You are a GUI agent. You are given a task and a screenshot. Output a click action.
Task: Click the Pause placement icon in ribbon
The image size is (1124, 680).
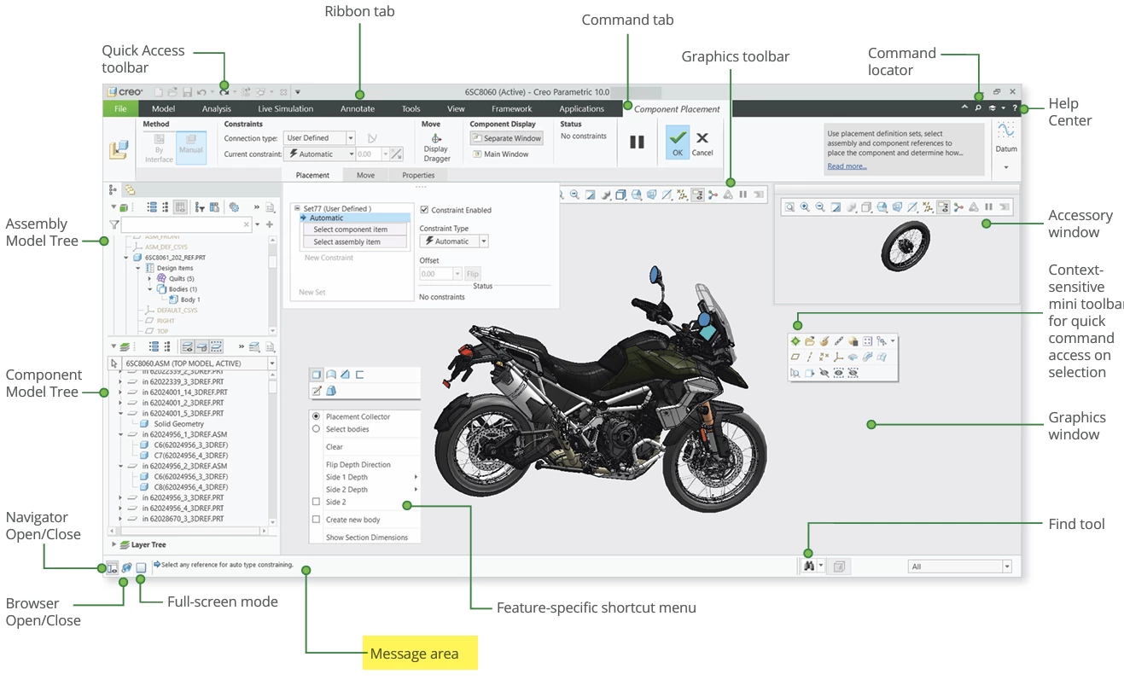point(637,142)
